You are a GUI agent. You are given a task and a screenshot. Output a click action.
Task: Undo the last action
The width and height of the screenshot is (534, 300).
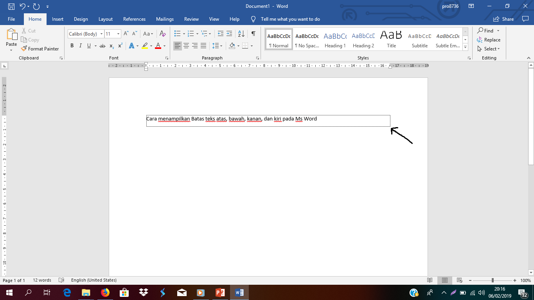click(22, 6)
